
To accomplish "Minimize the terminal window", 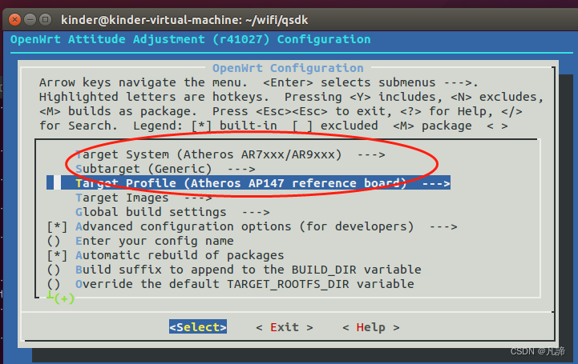I will (x=30, y=19).
